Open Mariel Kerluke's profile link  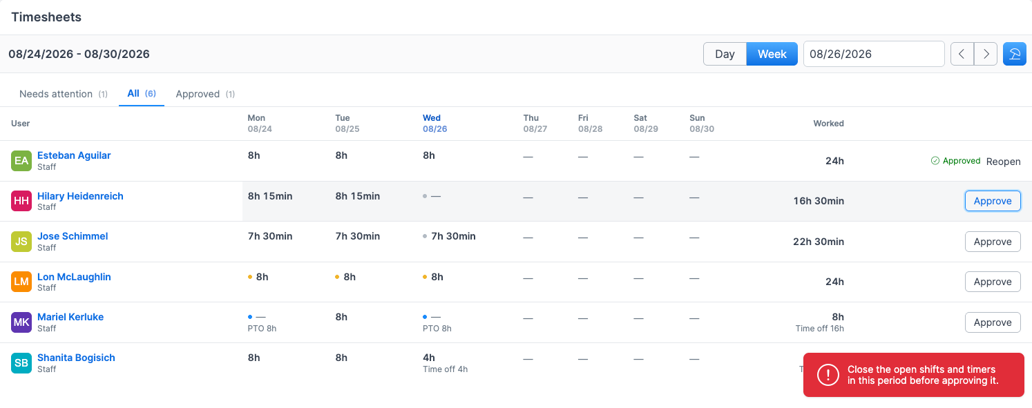(x=70, y=317)
